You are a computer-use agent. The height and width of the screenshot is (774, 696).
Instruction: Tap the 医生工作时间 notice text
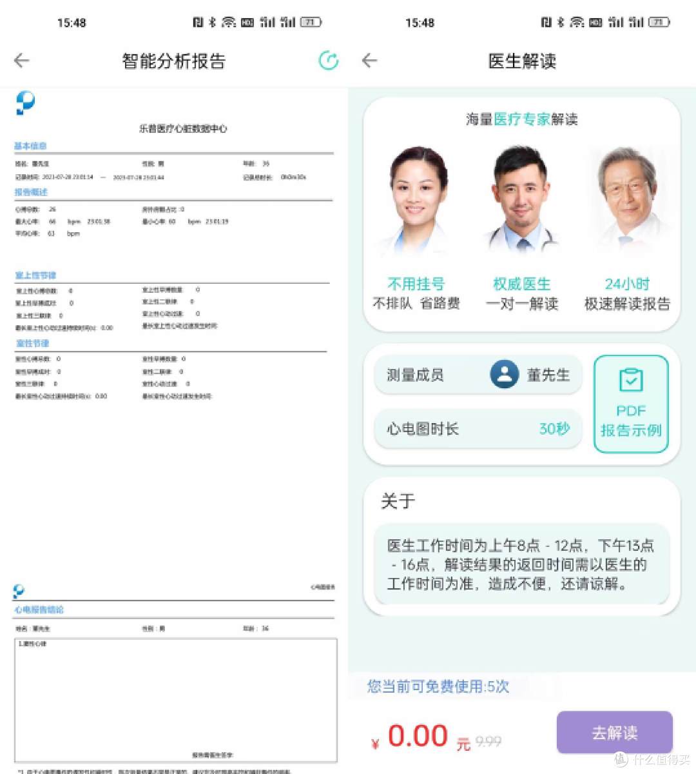(521, 564)
